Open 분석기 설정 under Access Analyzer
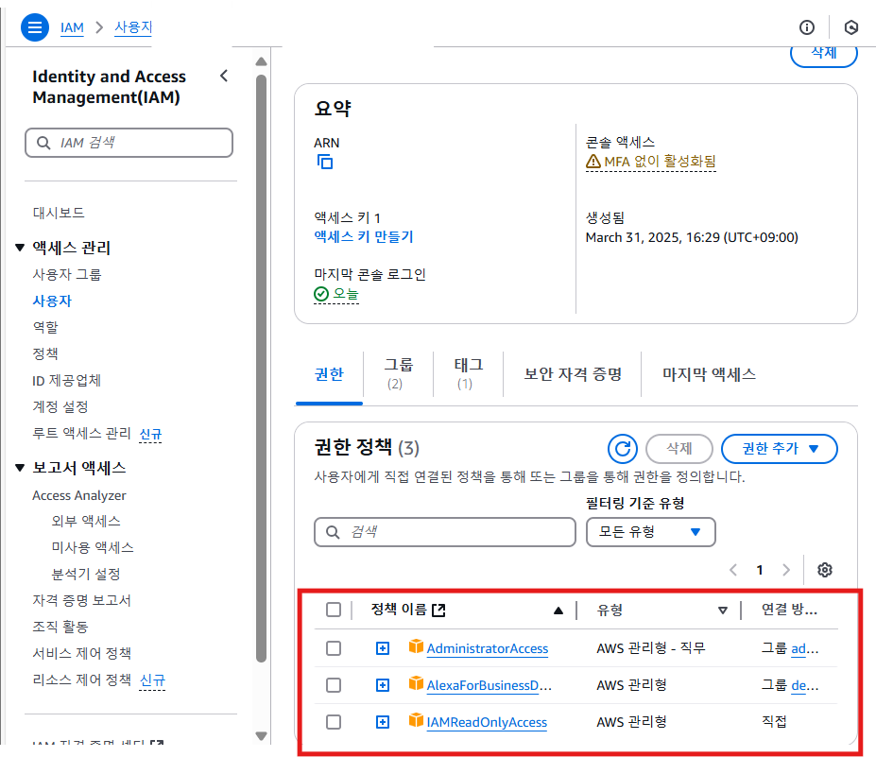 tap(86, 575)
